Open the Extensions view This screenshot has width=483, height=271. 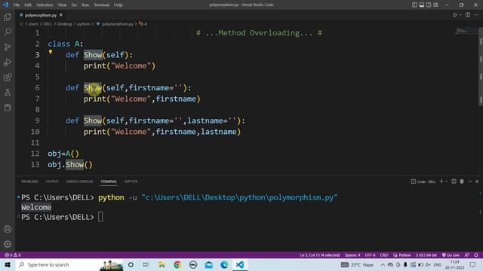[8, 77]
